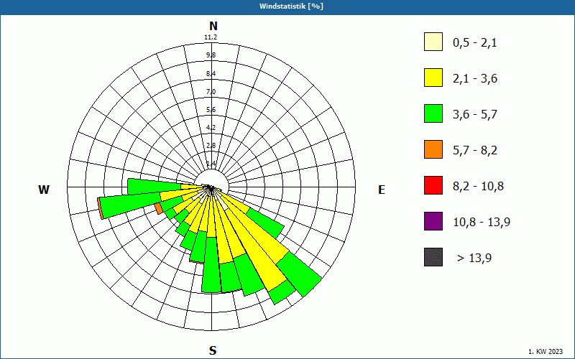Click the '4,2' axis scale label
This screenshot has height=359, width=575.
(x=211, y=128)
